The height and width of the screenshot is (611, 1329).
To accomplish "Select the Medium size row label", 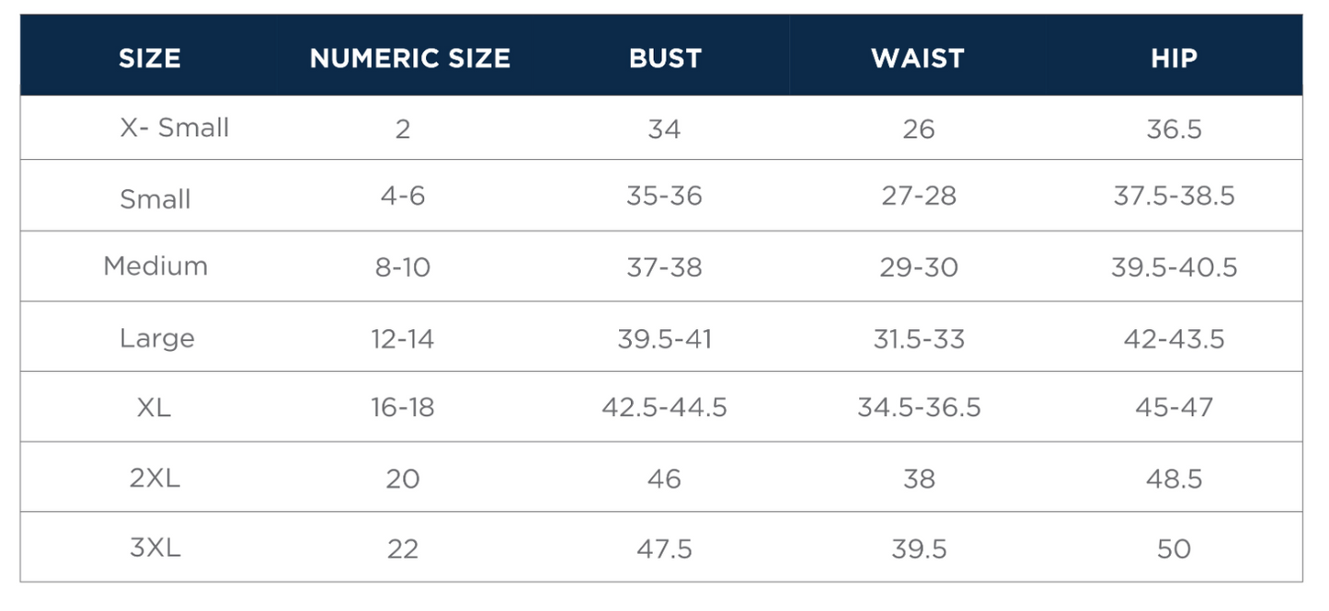I will [155, 266].
